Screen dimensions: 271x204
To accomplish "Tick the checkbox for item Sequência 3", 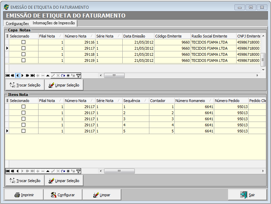I will pyautogui.click(x=23, y=119).
